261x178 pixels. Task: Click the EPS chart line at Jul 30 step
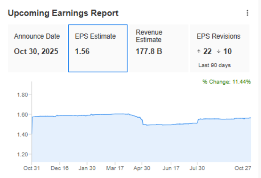click(198, 121)
